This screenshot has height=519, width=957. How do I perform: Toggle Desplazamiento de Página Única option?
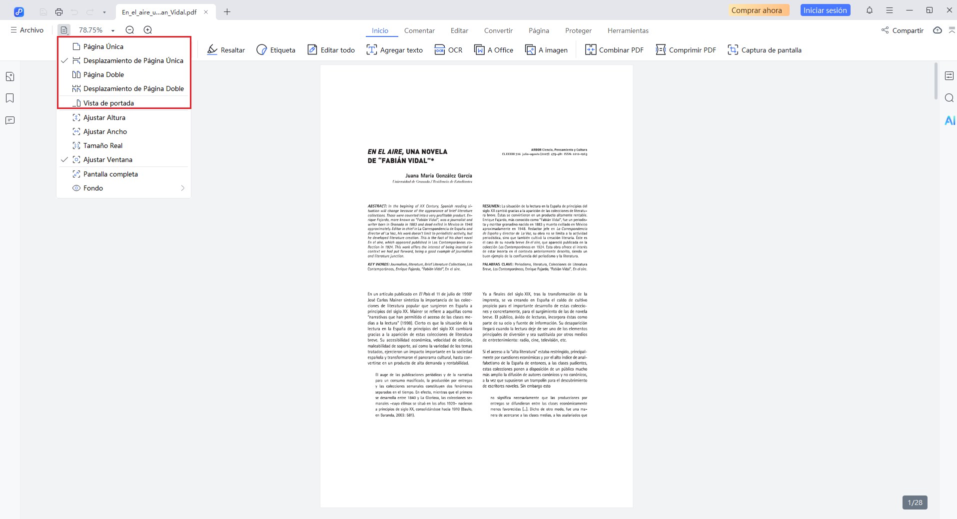[x=124, y=60]
